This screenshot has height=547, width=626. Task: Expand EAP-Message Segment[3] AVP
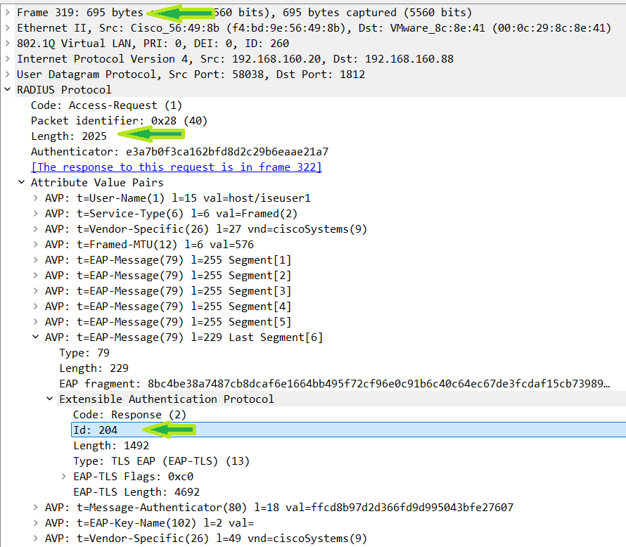coord(36,291)
